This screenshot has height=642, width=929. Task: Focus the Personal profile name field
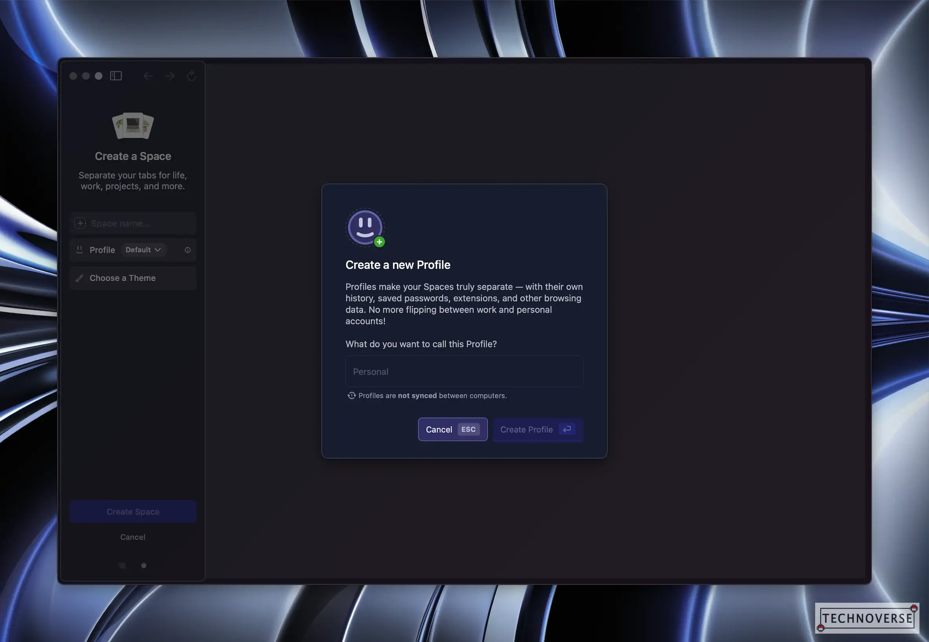[x=464, y=372]
